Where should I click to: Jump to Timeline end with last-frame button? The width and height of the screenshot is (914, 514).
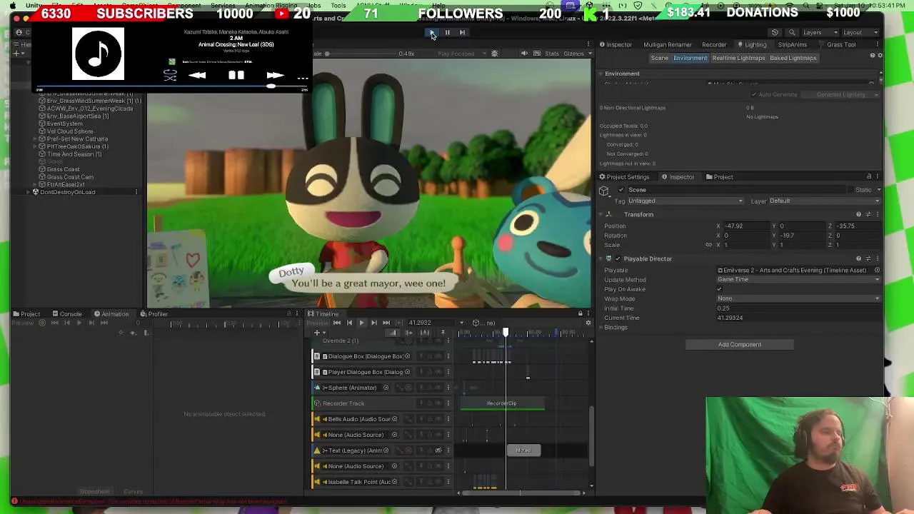(386, 323)
